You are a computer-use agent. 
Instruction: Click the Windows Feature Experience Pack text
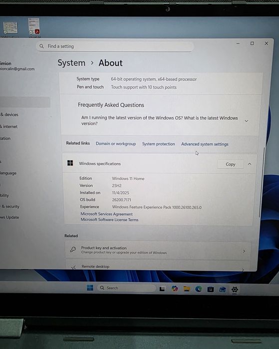click(157, 207)
